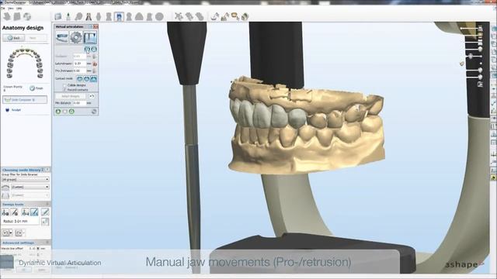Collapse the Advanced settings panel

(x=47, y=243)
